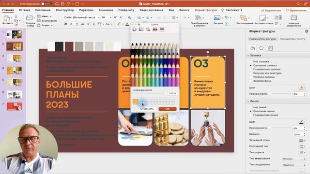Open the Анимация ribbon tab
The image size is (310, 174).
(x=106, y=10)
